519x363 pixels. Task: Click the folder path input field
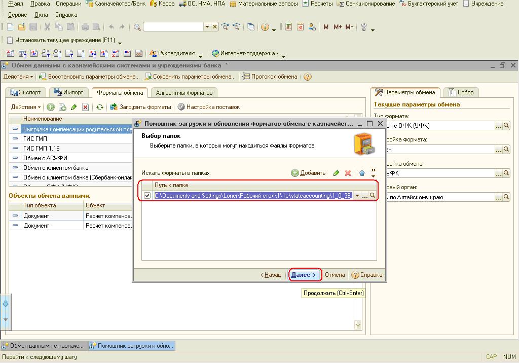[252, 196]
